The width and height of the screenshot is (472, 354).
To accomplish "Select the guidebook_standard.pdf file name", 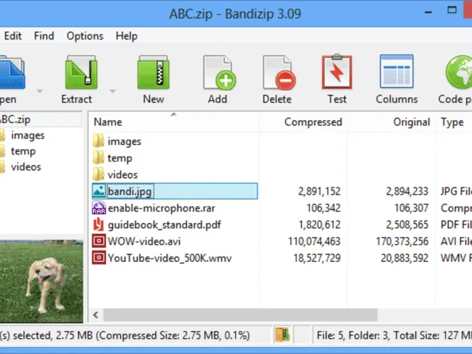I will click(x=165, y=225).
